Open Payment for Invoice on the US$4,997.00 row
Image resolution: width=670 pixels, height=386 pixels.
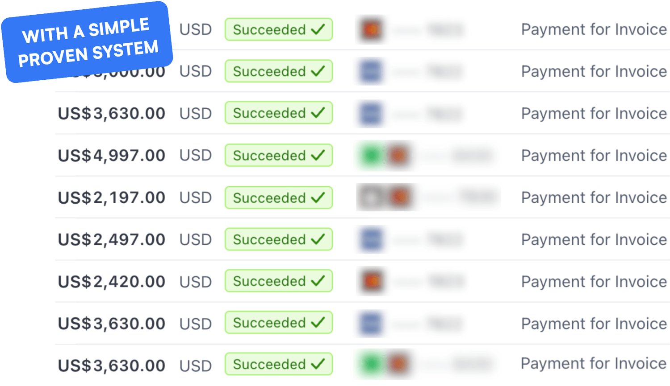tap(594, 156)
